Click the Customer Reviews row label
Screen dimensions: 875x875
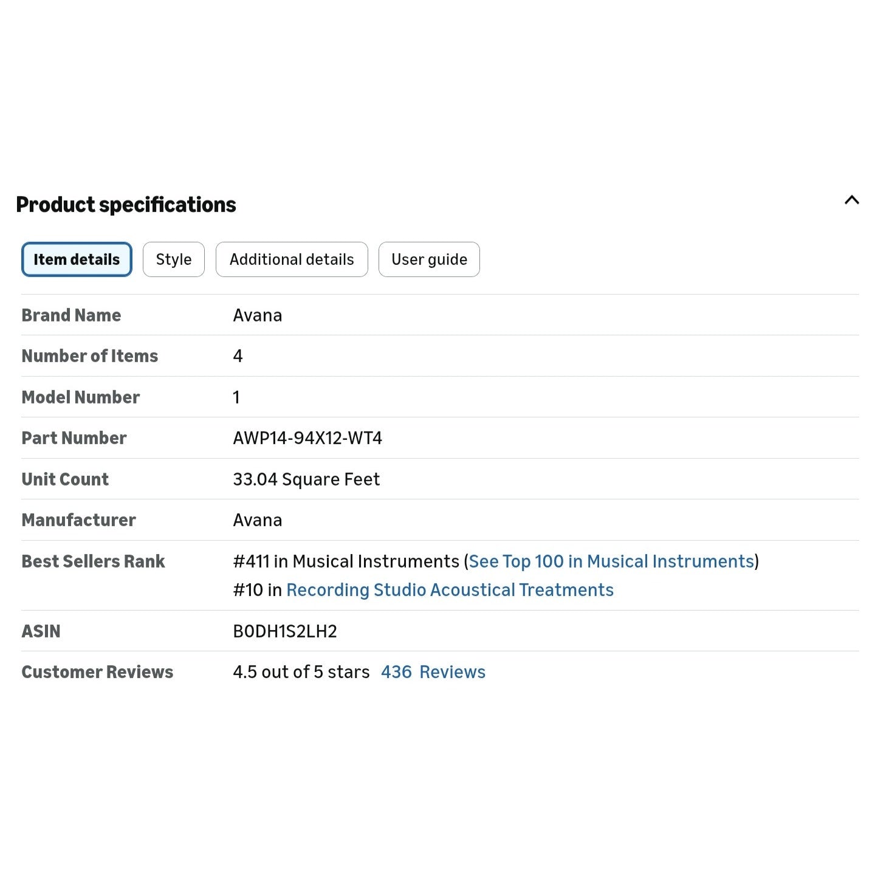97,672
